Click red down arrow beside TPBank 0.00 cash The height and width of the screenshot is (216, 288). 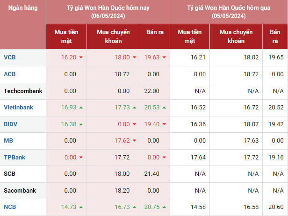pyautogui.click(x=81, y=158)
